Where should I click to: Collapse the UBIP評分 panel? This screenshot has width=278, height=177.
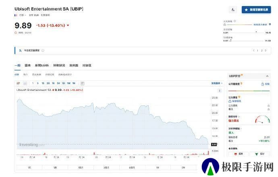(267, 76)
